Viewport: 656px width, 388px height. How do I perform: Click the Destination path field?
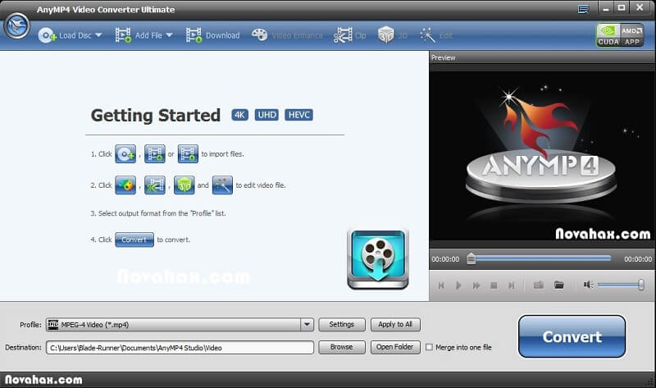(x=180, y=348)
